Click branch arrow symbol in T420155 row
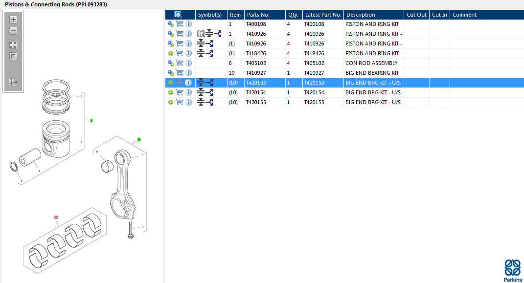 click(209, 102)
